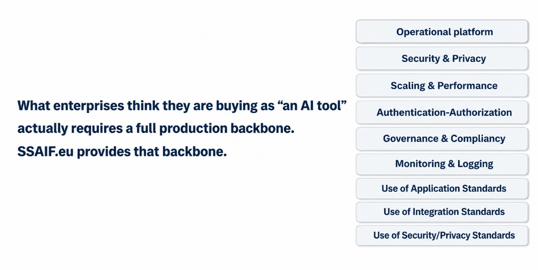Image resolution: width=538 pixels, height=270 pixels.
Task: Select Use of Integration Standards
Action: (442, 212)
